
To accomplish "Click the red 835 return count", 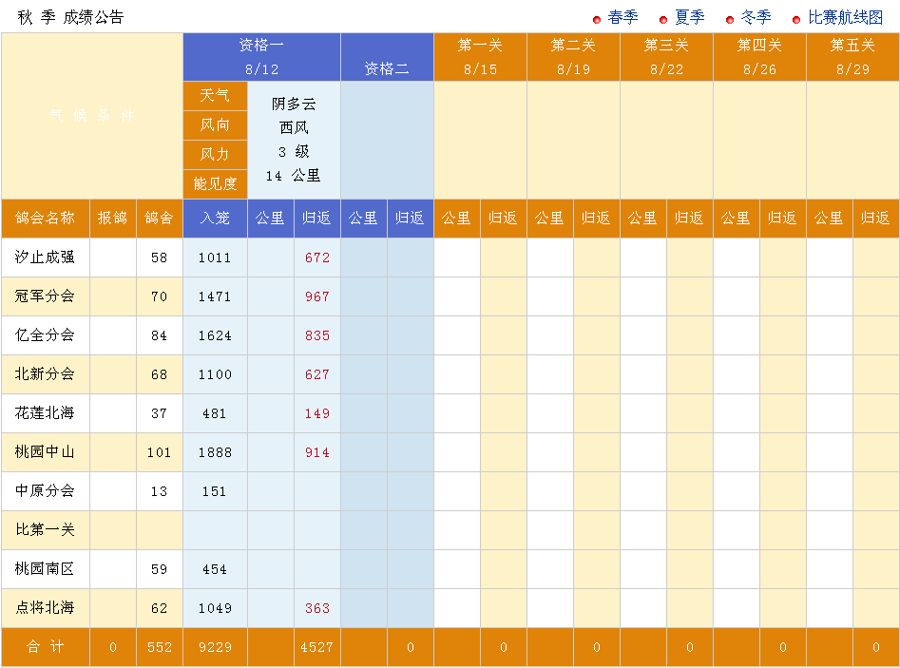I will click(x=317, y=336).
